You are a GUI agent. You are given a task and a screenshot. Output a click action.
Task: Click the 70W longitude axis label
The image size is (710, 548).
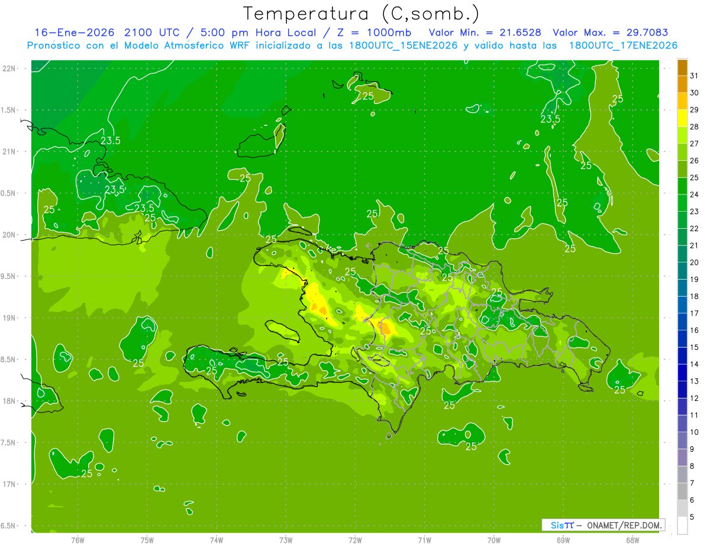coord(494,540)
